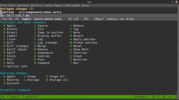Choose the r Rebase command
The width and height of the screenshot is (179, 100).
tap(77, 26)
